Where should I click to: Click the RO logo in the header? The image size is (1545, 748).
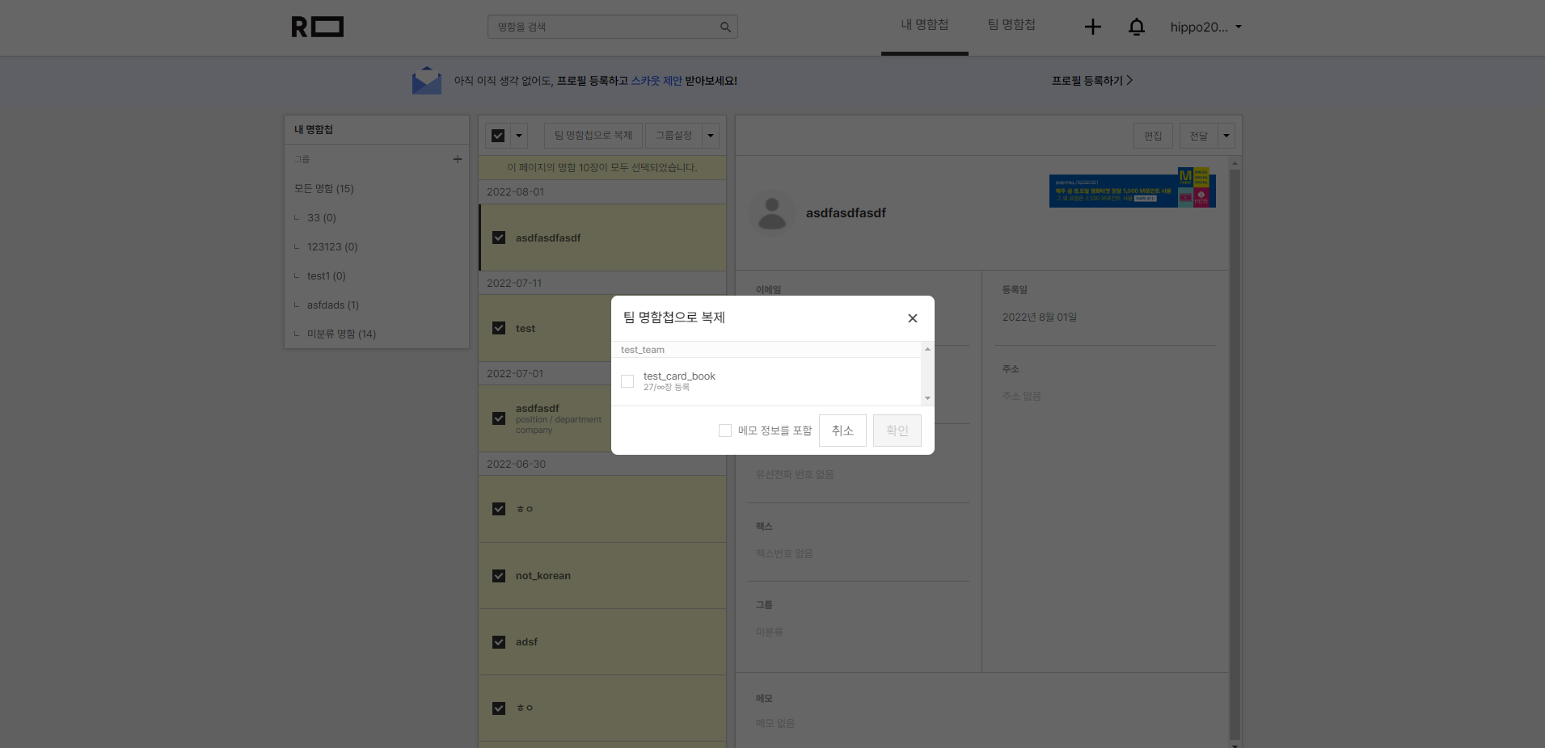click(x=317, y=27)
